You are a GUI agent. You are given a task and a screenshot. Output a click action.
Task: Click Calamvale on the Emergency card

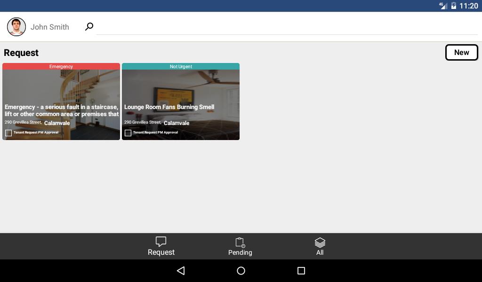[57, 123]
